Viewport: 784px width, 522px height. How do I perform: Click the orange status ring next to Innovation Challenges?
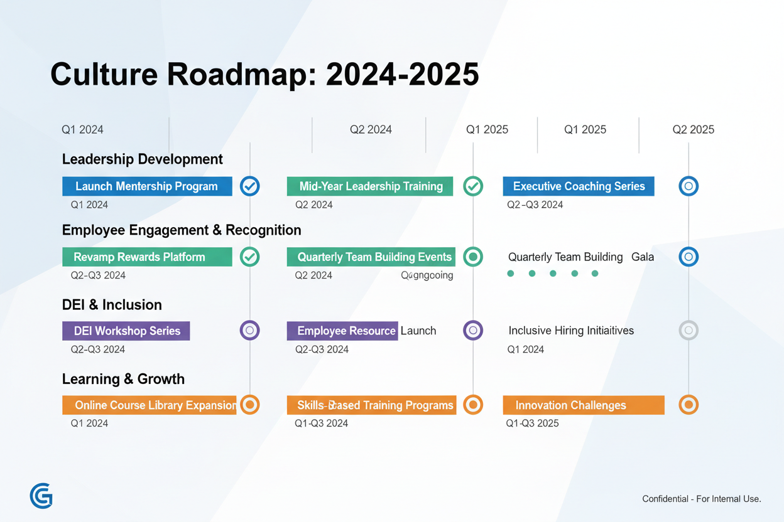click(x=689, y=405)
